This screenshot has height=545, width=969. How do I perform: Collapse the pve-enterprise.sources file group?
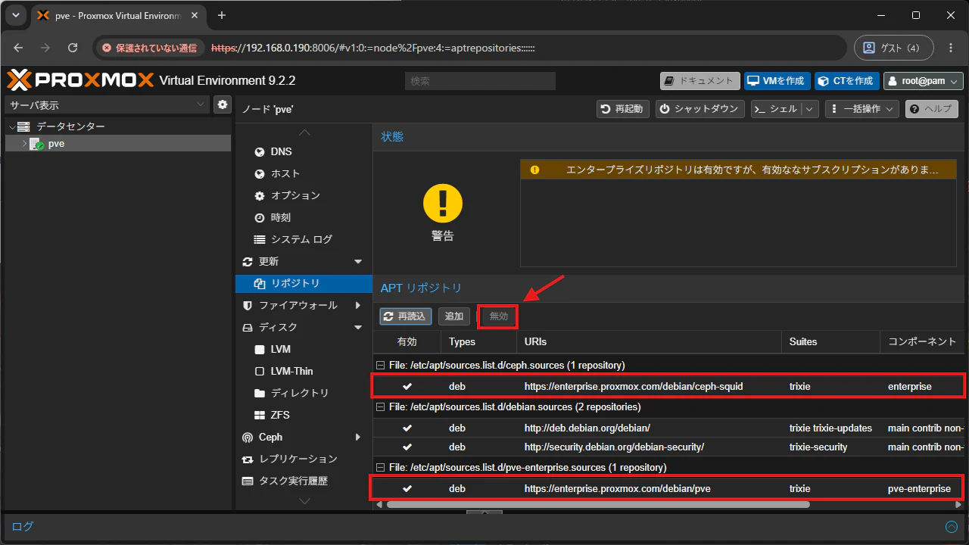tap(381, 467)
